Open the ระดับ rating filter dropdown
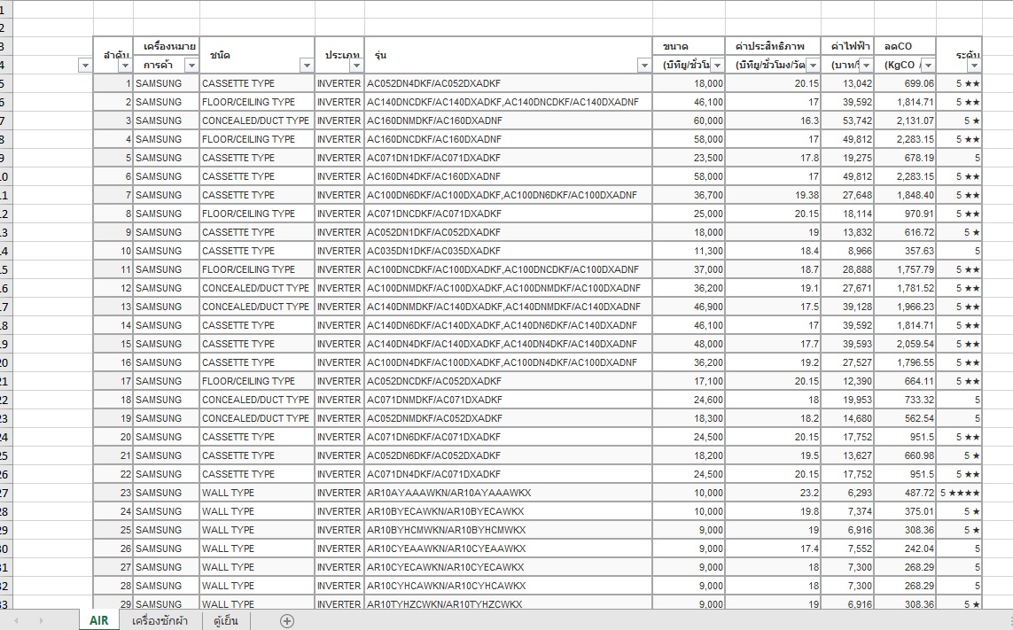The width and height of the screenshot is (1013, 630). [974, 66]
